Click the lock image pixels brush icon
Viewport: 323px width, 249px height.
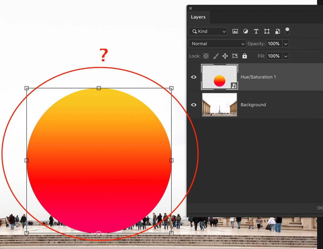(216, 56)
